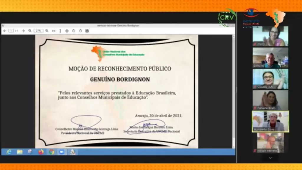Zoom in on the certificate document

[x=47, y=31]
